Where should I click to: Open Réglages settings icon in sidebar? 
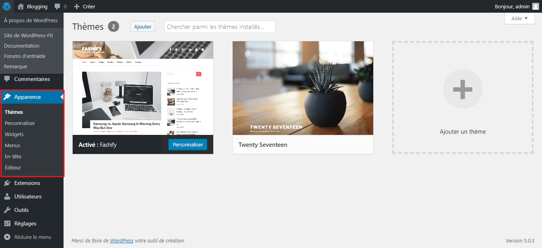coord(7,223)
